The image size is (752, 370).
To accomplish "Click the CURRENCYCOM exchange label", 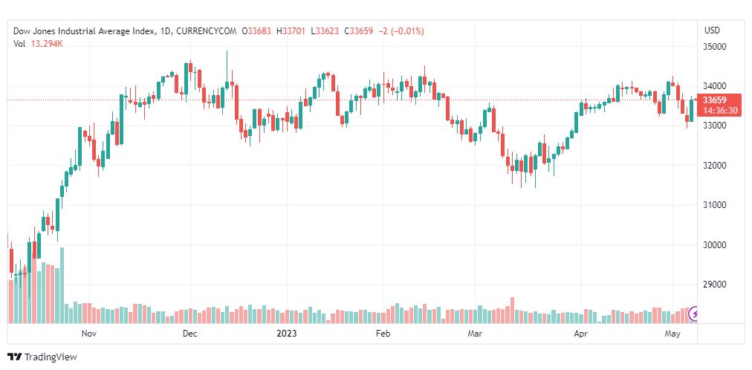I will (x=207, y=31).
